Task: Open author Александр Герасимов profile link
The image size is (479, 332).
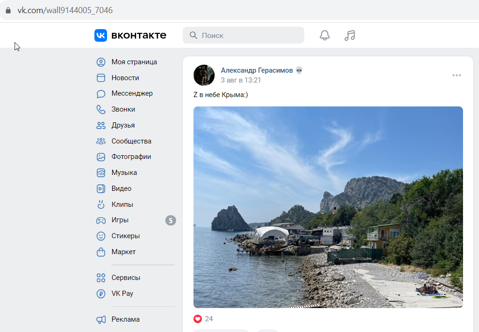Action: [x=257, y=70]
